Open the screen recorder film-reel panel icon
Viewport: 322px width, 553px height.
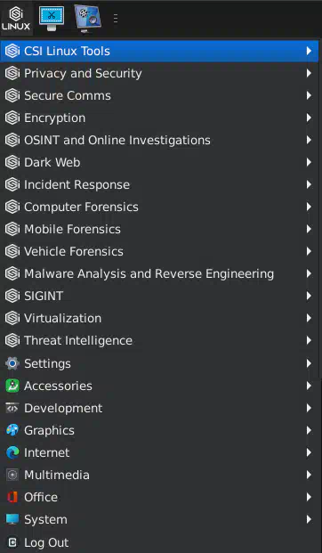coord(87,19)
